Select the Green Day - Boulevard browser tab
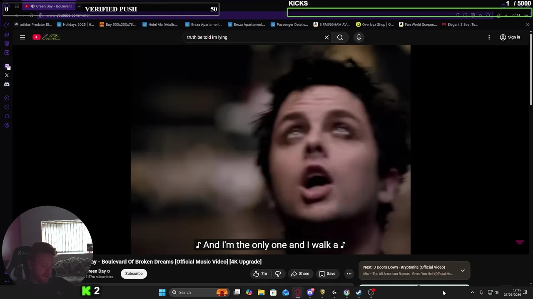The image size is (533, 299). tap(48, 6)
